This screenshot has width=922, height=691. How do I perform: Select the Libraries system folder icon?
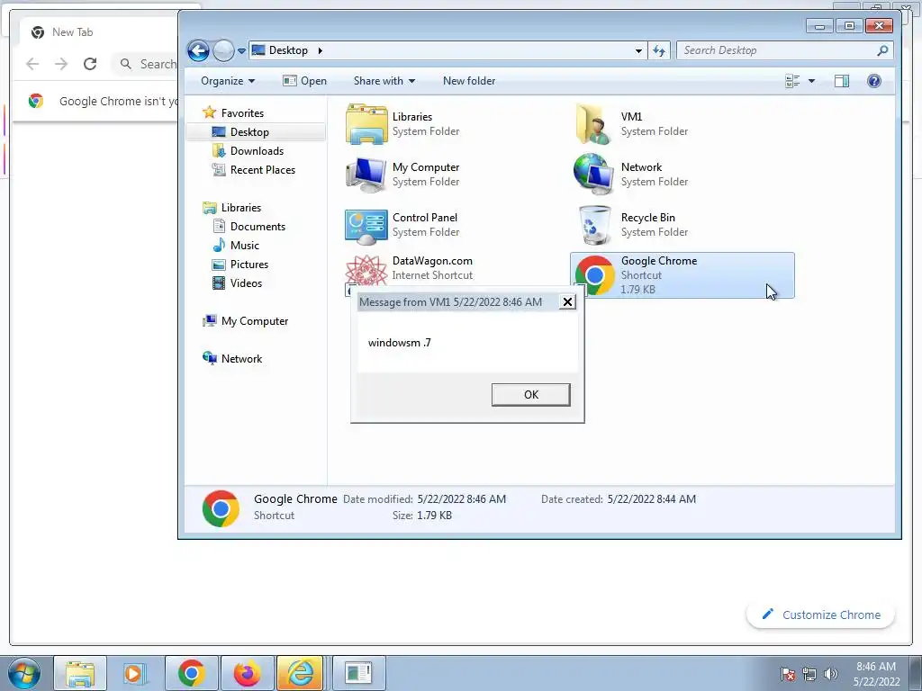tap(366, 124)
